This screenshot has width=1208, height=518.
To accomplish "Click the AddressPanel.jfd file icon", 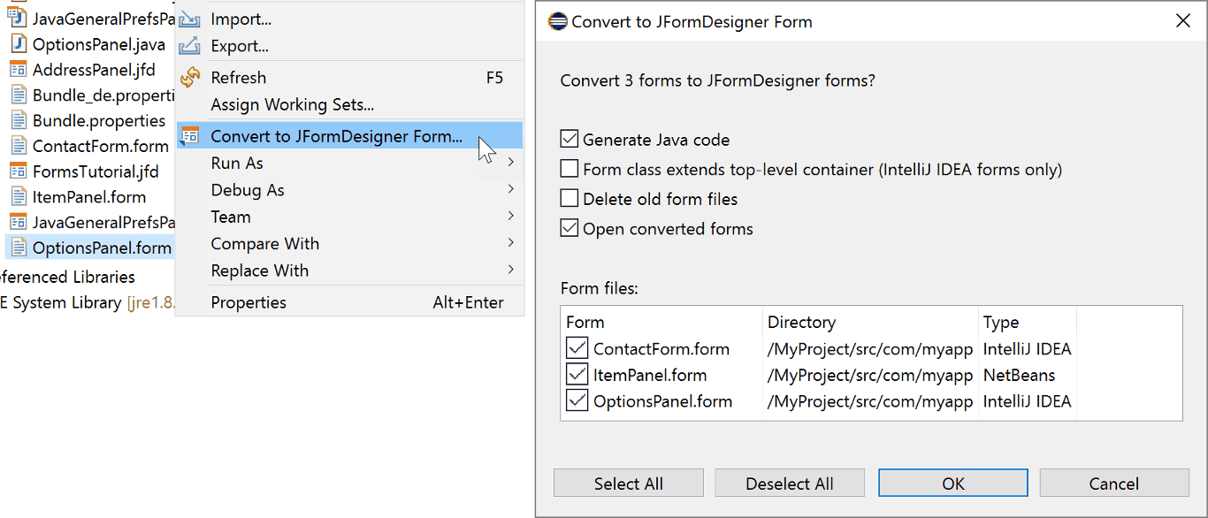I will [x=19, y=69].
